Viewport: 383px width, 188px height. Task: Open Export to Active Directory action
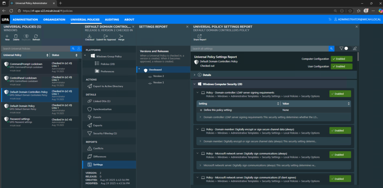(x=108, y=86)
